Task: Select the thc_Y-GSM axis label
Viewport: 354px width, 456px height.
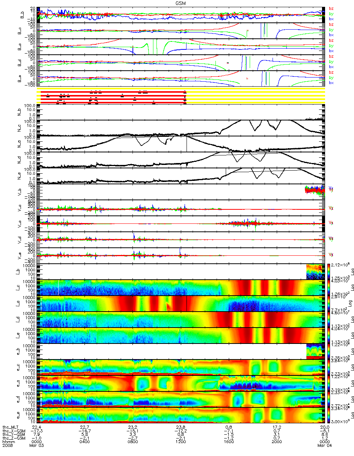Action: pos(14,434)
